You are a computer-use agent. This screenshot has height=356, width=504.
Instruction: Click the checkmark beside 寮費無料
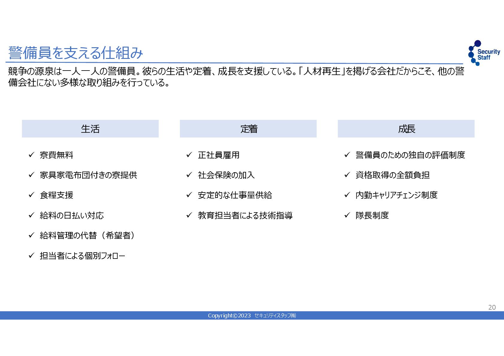[31, 155]
